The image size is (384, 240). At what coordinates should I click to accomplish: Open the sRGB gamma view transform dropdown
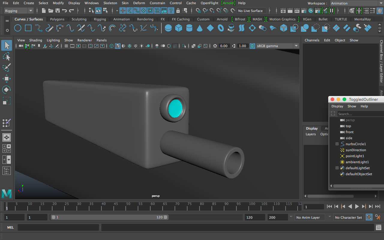coord(277,46)
